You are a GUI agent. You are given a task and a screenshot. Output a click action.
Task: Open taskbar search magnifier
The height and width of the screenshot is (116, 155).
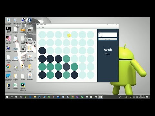coord(12,97)
